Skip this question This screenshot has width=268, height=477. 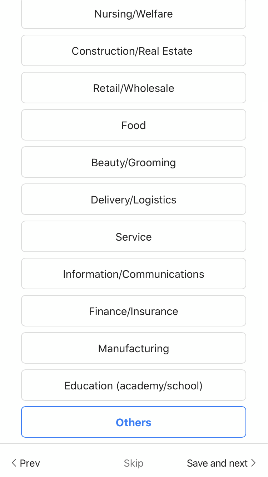pos(134,463)
